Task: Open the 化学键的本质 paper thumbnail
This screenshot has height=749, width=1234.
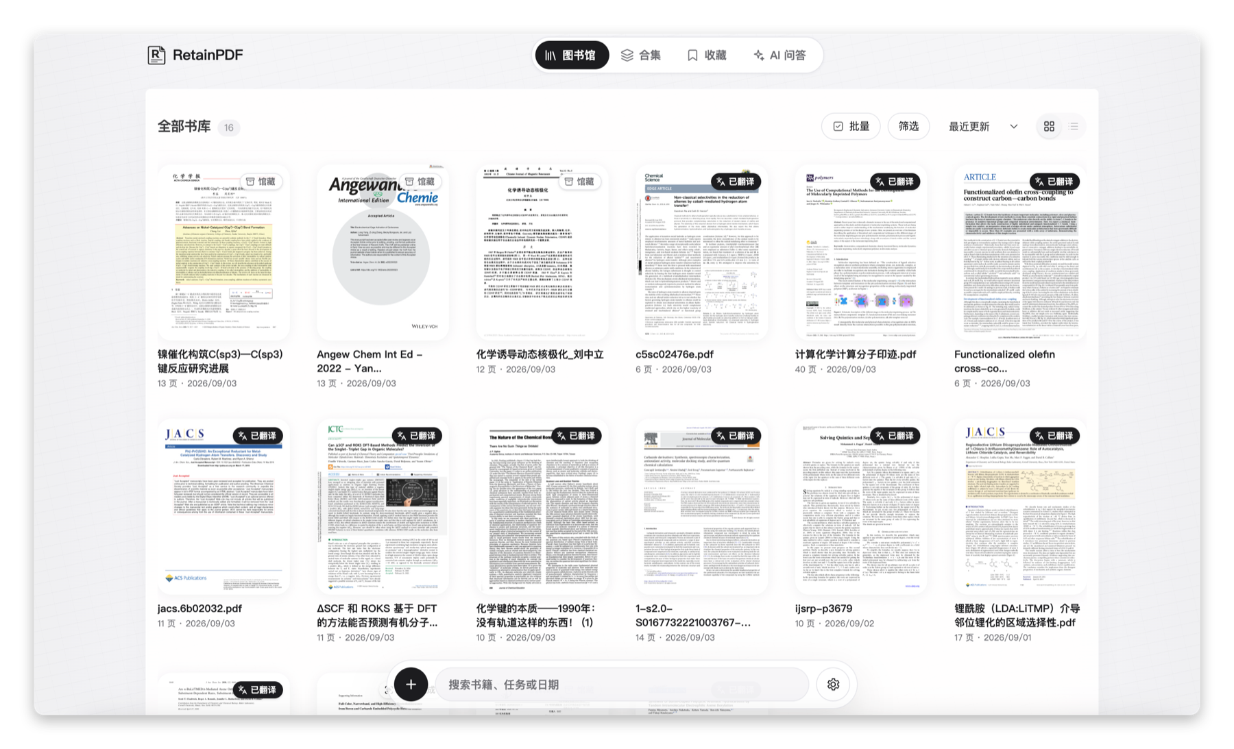Action: point(542,507)
